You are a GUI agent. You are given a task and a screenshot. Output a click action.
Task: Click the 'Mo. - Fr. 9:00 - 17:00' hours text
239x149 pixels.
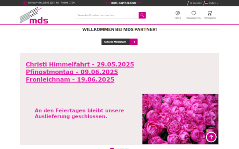pos(65,3)
